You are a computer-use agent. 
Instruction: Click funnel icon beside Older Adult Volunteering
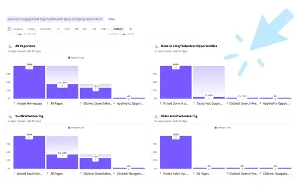point(157,117)
